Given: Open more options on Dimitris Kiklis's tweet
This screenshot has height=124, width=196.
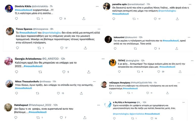Looking at the screenshot, I should (97, 6).
